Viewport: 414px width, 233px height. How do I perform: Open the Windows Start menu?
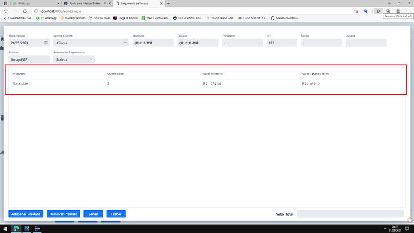(x=5, y=229)
